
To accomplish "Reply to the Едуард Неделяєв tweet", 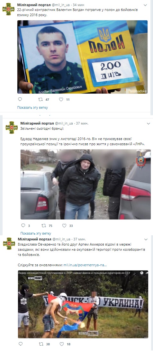I will point(23,226).
